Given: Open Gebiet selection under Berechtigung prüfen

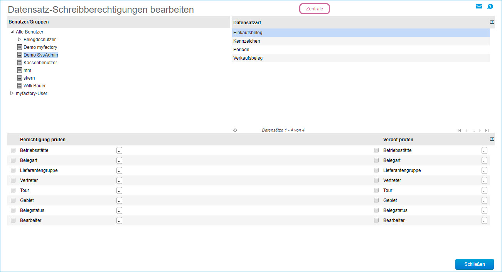Looking at the screenshot, I should (x=119, y=200).
